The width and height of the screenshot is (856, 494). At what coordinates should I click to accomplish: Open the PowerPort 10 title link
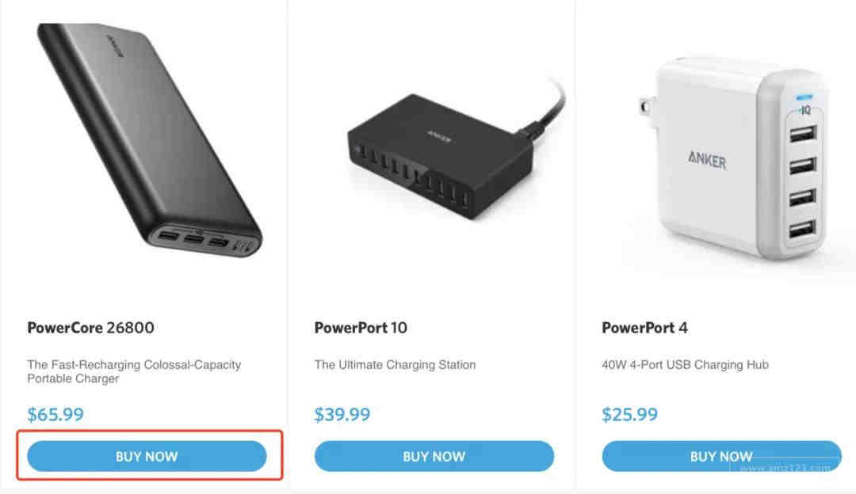361,328
